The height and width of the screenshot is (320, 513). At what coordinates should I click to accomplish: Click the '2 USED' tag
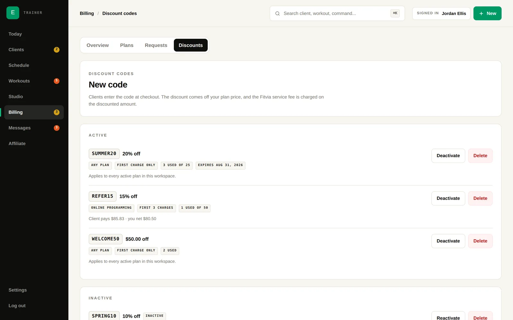(170, 251)
